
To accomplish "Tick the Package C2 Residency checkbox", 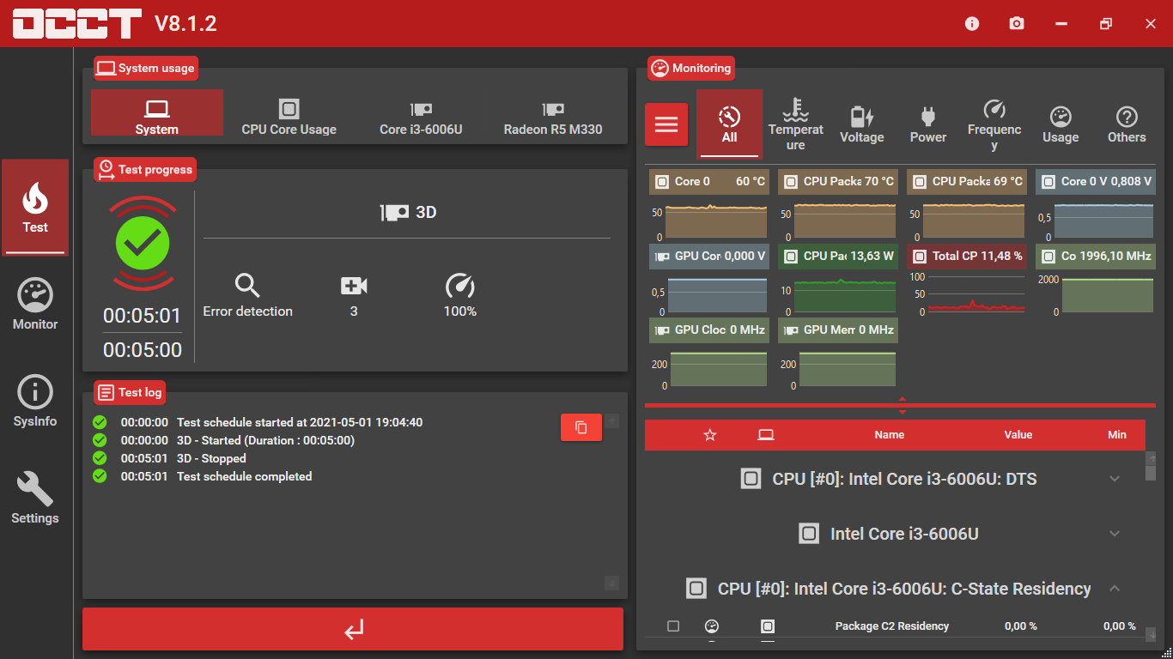I will pyautogui.click(x=673, y=626).
